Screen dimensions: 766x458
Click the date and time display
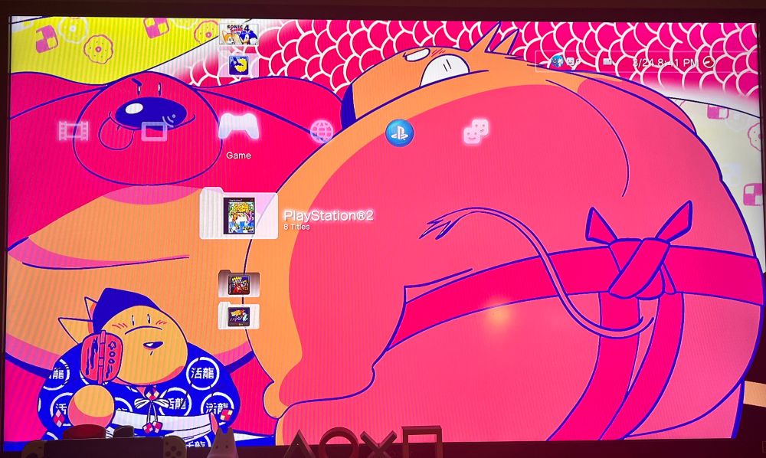(666, 63)
